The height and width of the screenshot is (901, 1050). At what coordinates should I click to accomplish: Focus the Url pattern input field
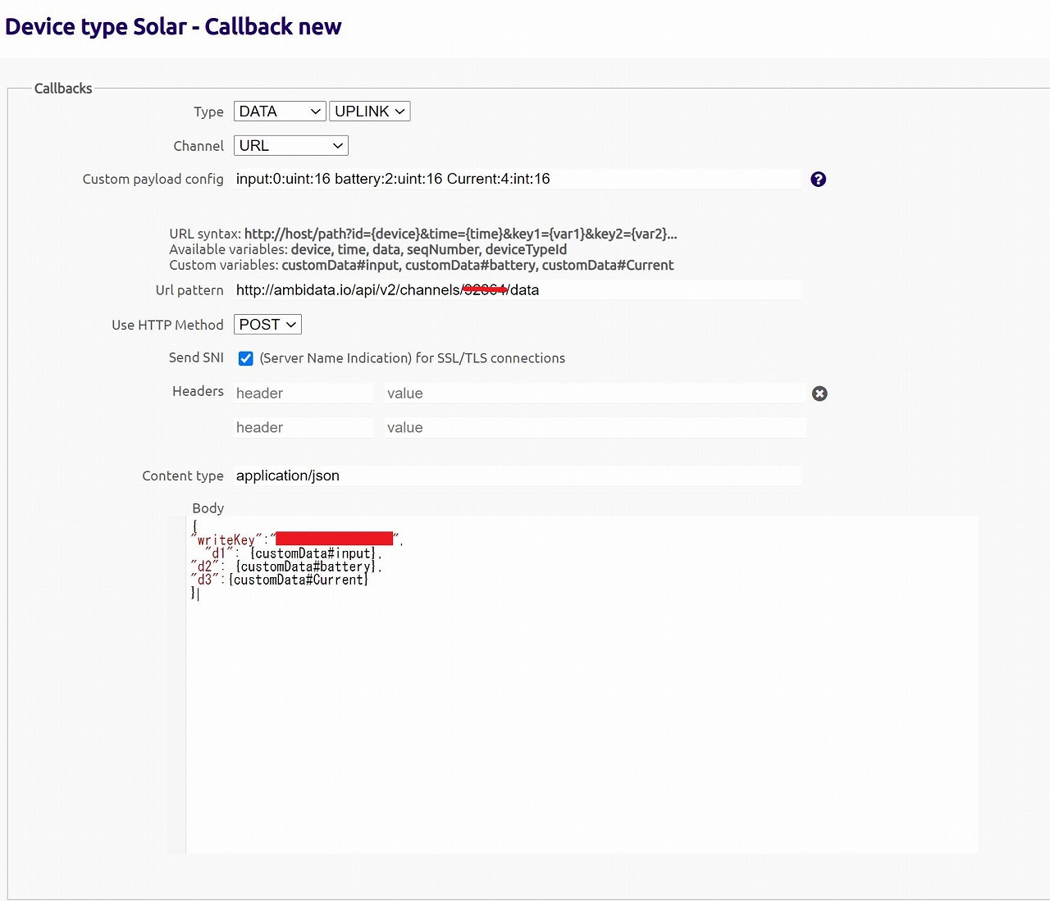point(517,290)
